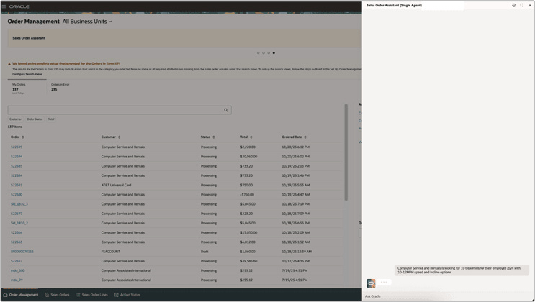Click Sales Order Assistant (Single Agent) title
The height and width of the screenshot is (302, 535).
point(394,6)
